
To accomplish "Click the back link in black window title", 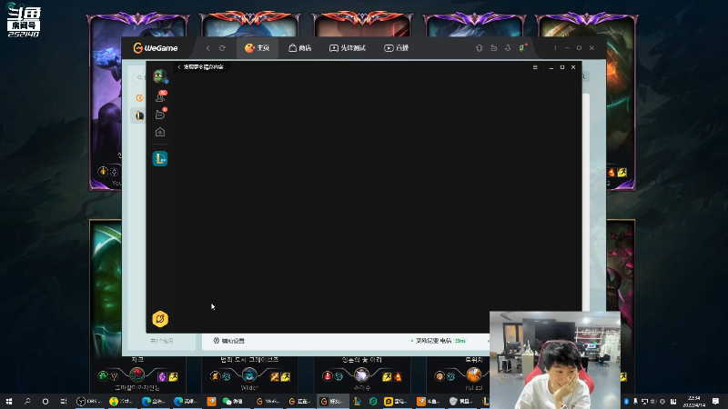I will click(x=200, y=67).
